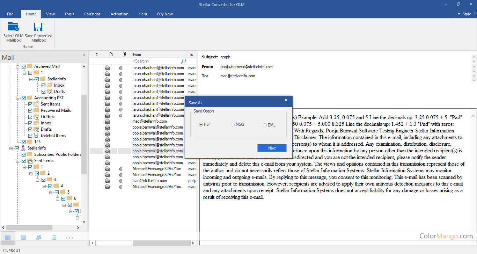Click the Save Converted Mailbox icon
This screenshot has height=254, width=477.
tap(38, 27)
